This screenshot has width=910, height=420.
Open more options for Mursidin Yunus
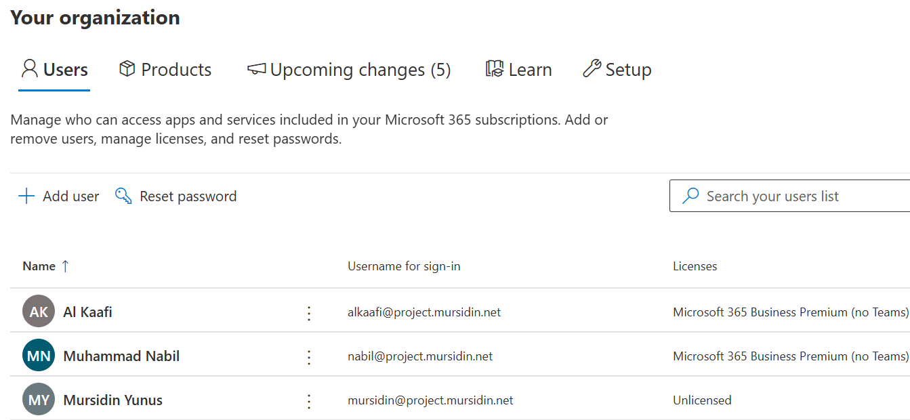pyautogui.click(x=309, y=400)
